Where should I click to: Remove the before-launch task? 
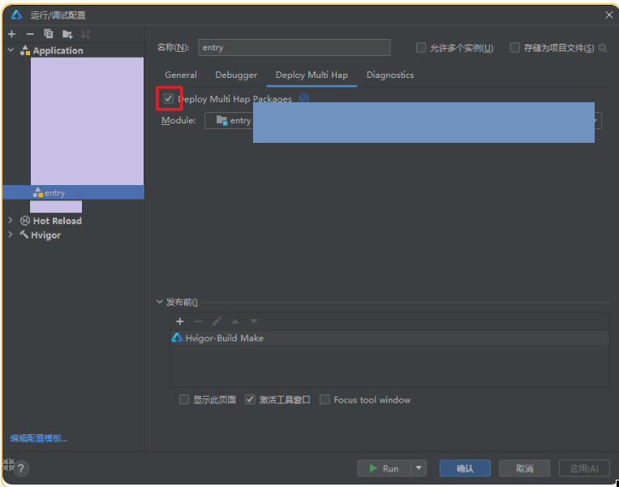click(198, 321)
